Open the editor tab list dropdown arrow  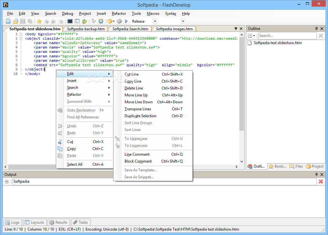(x=236, y=29)
